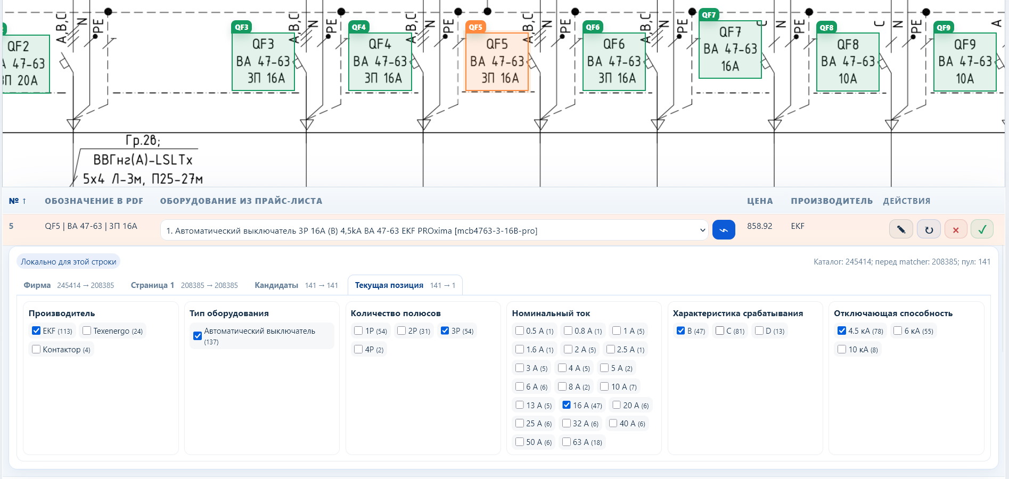Enable the Texenergo manufacturer filter

coord(87,331)
